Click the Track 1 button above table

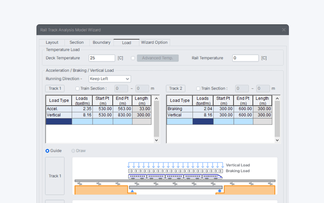(55, 88)
